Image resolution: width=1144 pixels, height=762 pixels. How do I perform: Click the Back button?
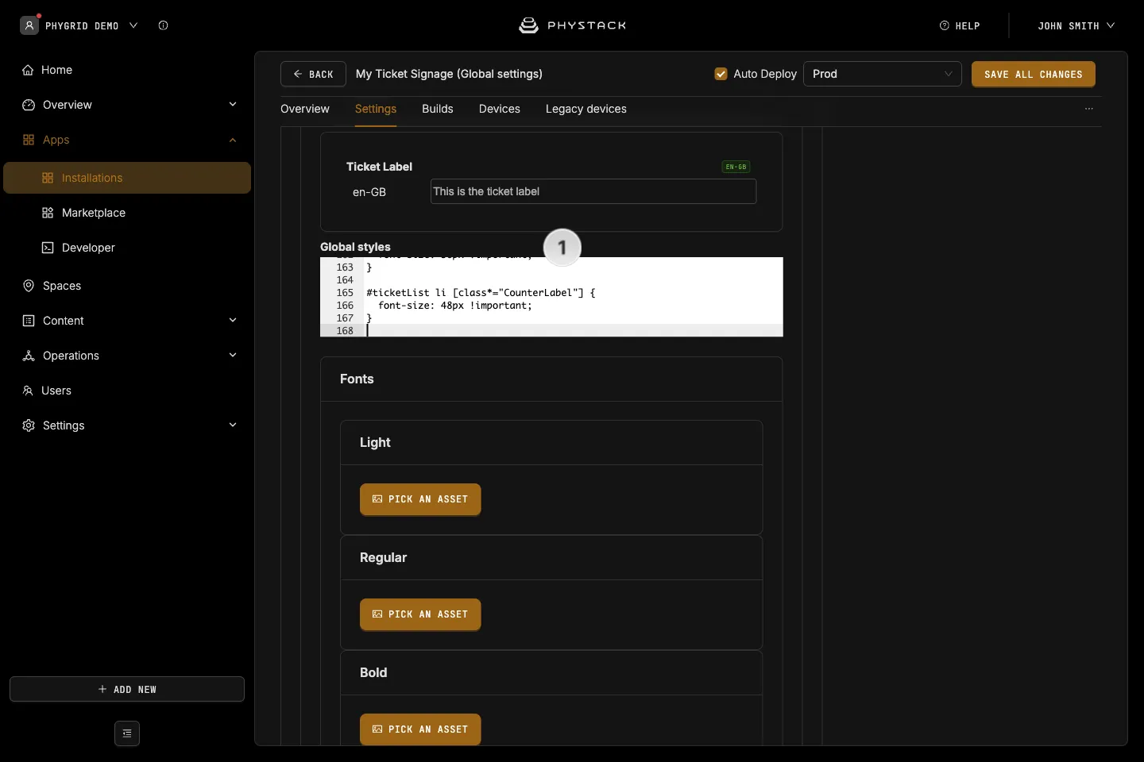click(313, 74)
